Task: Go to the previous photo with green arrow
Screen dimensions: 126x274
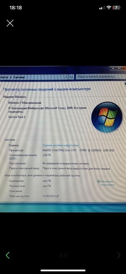Action: click(7, 255)
